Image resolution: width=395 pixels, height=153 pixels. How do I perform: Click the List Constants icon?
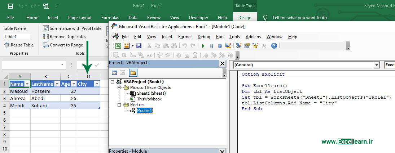[x=124, y=55]
